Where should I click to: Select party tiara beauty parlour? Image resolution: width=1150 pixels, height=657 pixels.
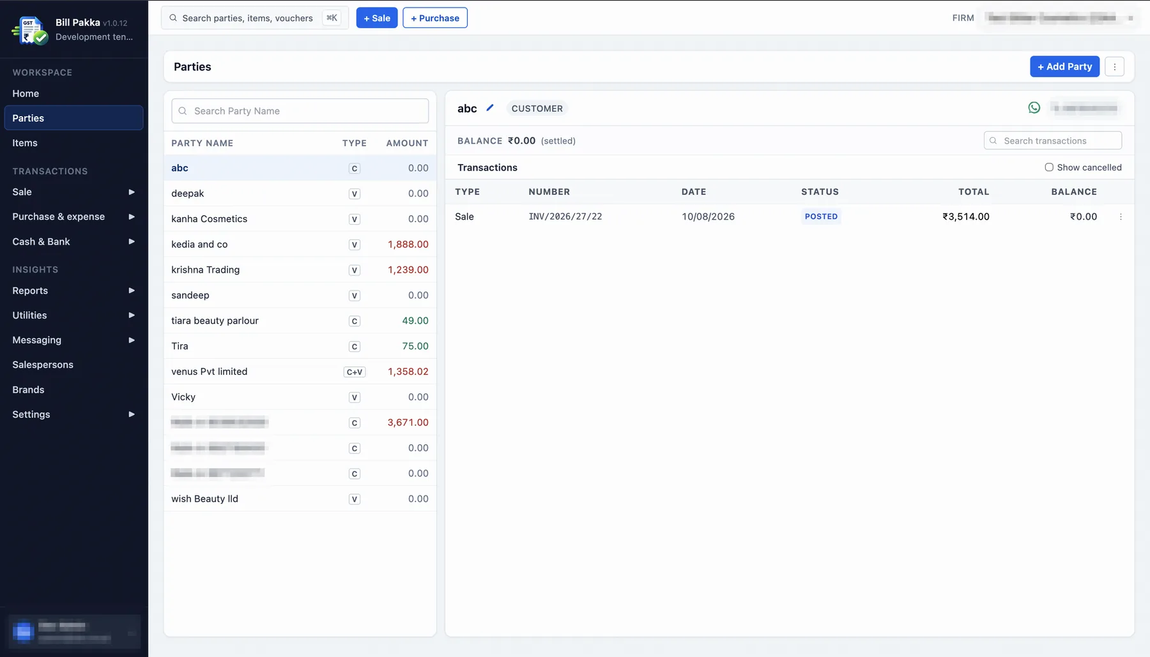click(300, 321)
